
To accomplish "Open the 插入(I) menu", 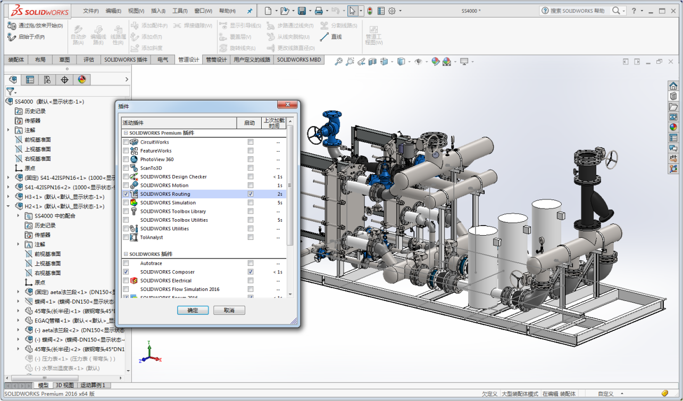I will [x=158, y=11].
